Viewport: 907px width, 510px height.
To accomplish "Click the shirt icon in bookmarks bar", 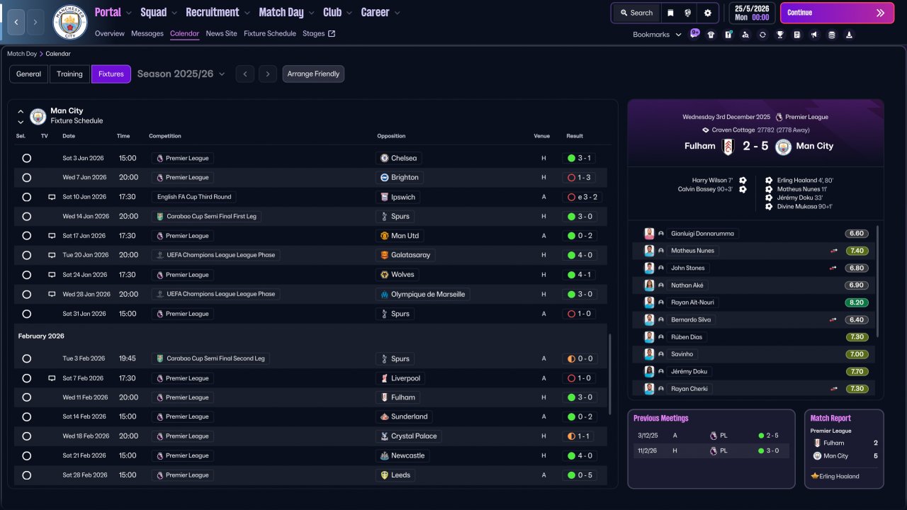I will (x=711, y=35).
